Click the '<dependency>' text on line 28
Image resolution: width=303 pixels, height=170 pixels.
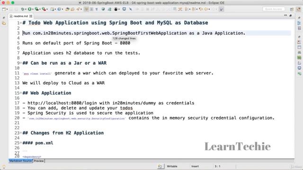click(x=32, y=157)
